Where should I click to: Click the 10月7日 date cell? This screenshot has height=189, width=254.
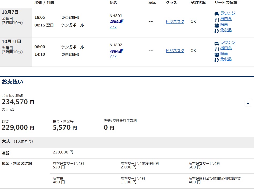point(16,23)
